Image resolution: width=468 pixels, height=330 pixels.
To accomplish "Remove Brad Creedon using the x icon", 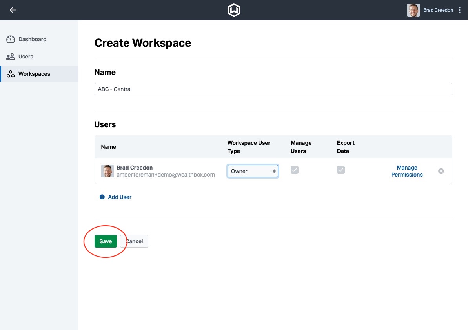I will (441, 171).
